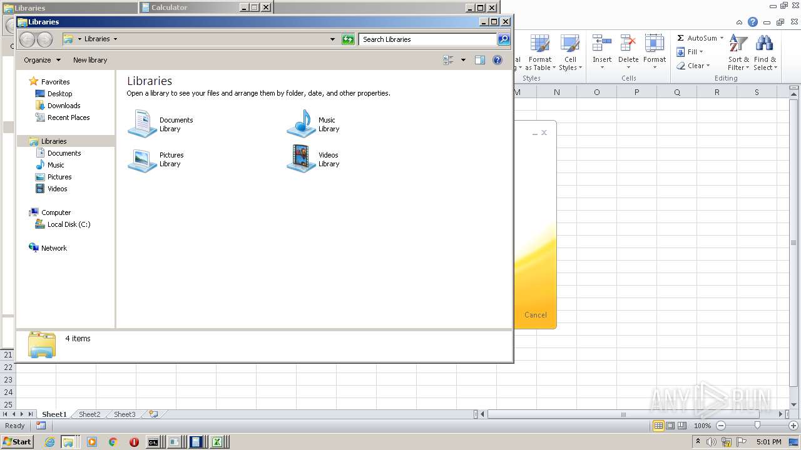Click Excel Format as Table icon
Screen dimensions: 801x450
click(x=539, y=53)
